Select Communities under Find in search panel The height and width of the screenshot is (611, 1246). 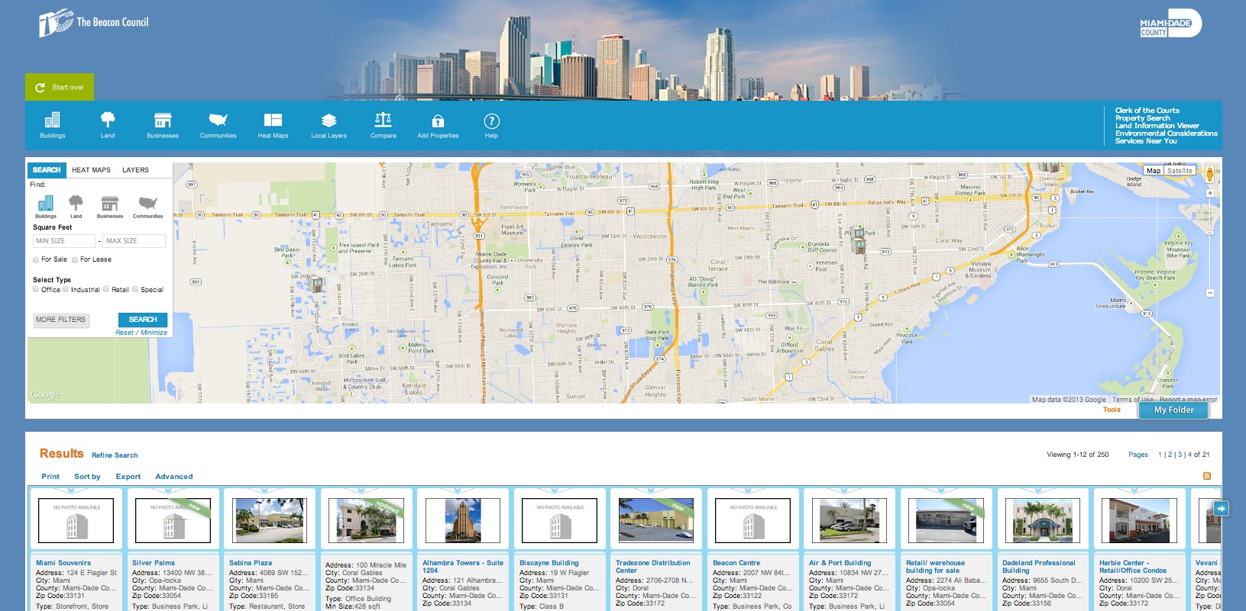pos(147,206)
